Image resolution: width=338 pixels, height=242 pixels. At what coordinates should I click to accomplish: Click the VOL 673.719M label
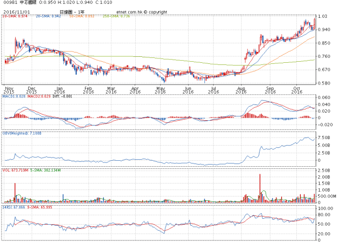[x=15, y=170]
